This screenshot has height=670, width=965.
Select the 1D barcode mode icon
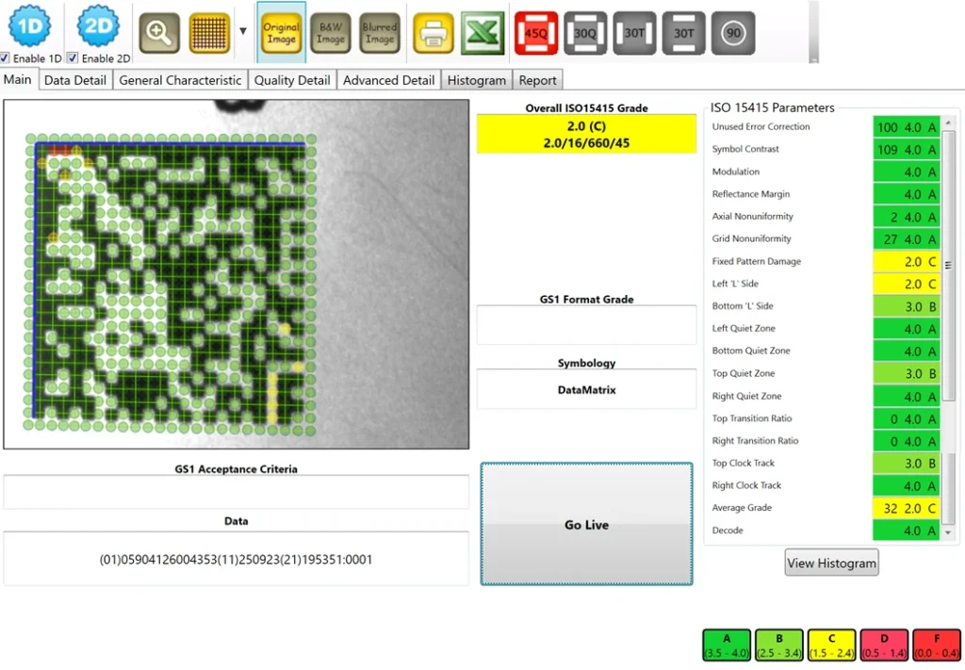pyautogui.click(x=29, y=27)
